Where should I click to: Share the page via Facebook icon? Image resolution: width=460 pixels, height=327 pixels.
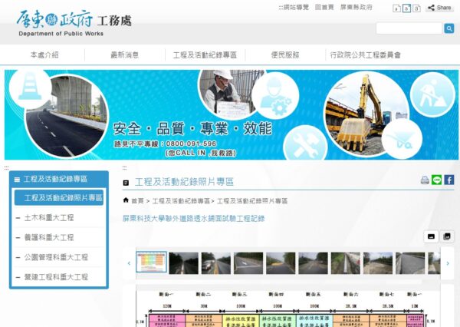449,180
